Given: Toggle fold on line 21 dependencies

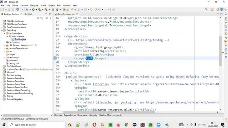Looking at the screenshot, I should [60, 36].
